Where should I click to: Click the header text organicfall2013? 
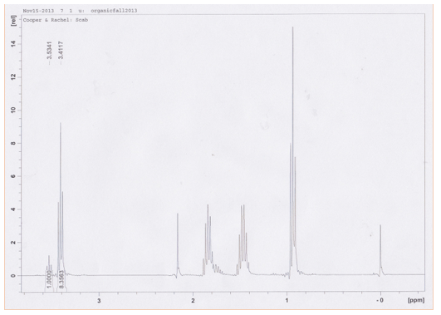[x=114, y=11]
